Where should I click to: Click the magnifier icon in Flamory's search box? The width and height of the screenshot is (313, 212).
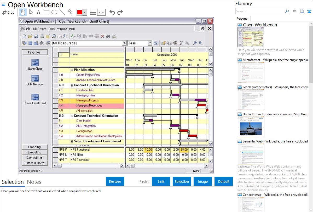(287, 11)
